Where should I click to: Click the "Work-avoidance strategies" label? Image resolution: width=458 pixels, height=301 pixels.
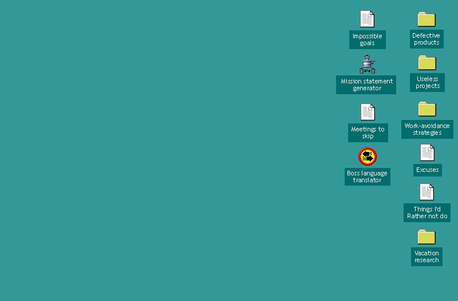427,129
